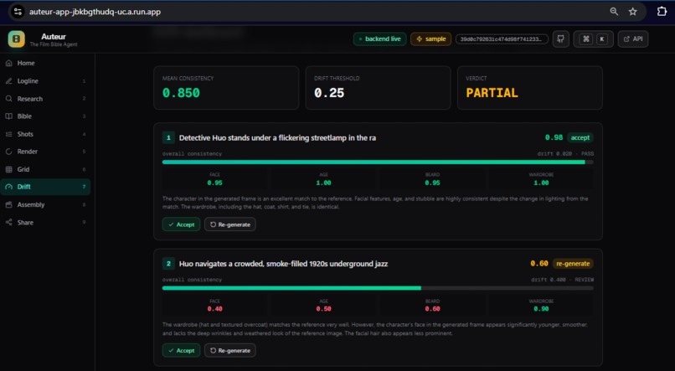Re-generate shot 2 jazz club
Viewport: 675px width, 371px height.
(x=229, y=350)
